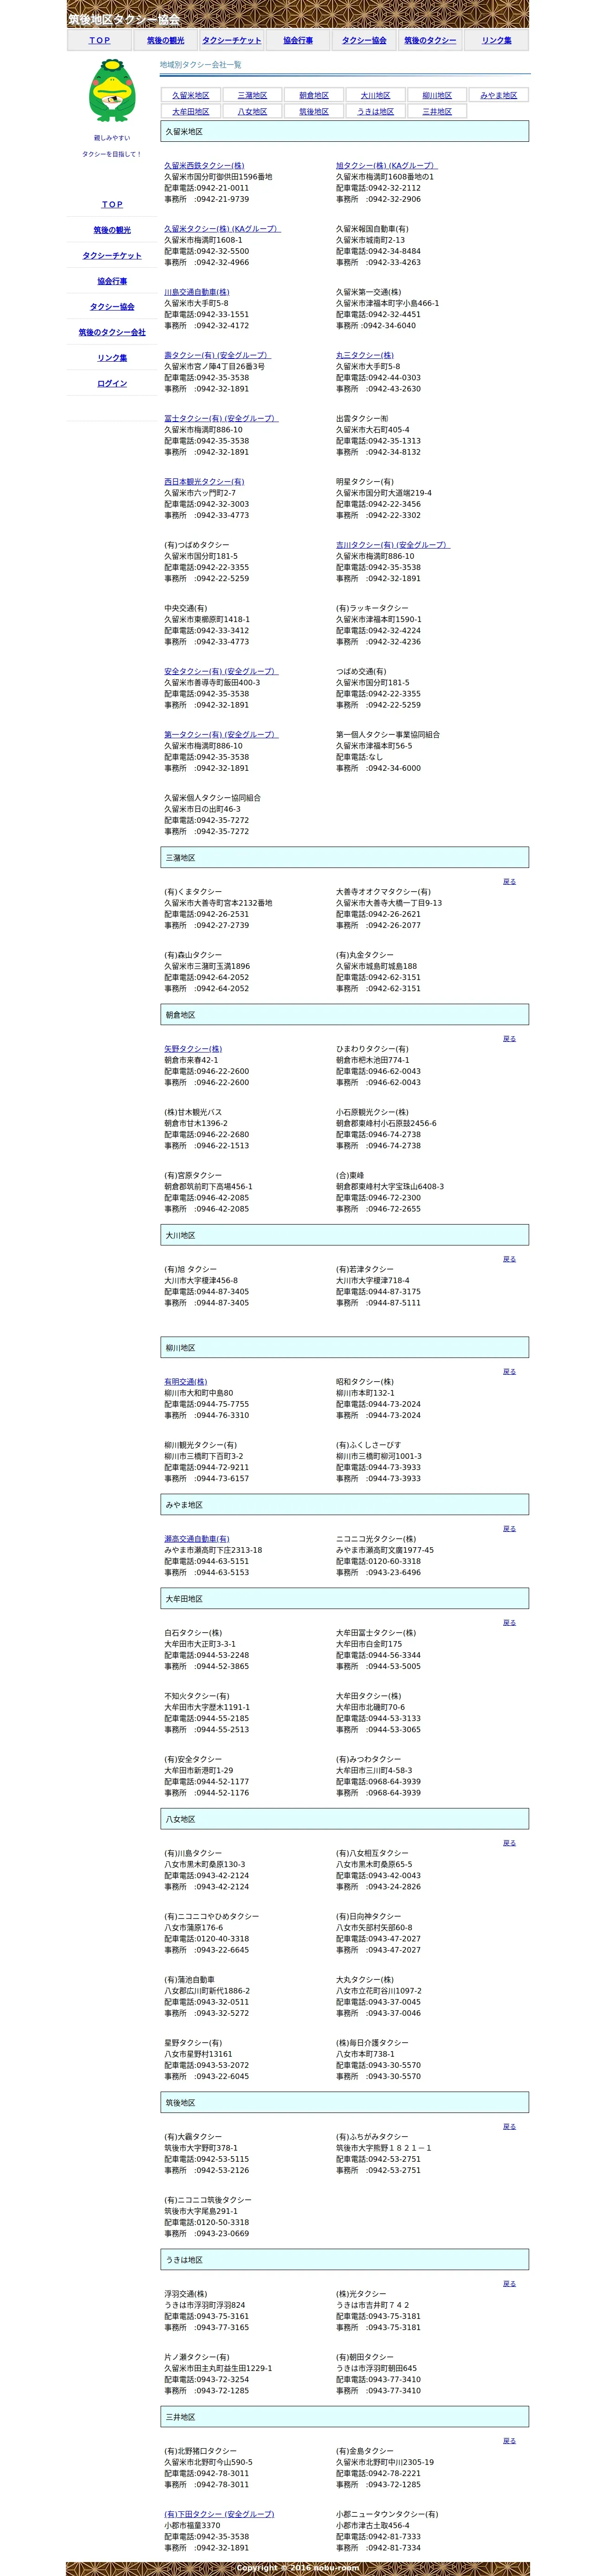Click 戻る below the 大牟田地区 header
Image resolution: width=596 pixels, height=2576 pixels.
pyautogui.click(x=509, y=1622)
